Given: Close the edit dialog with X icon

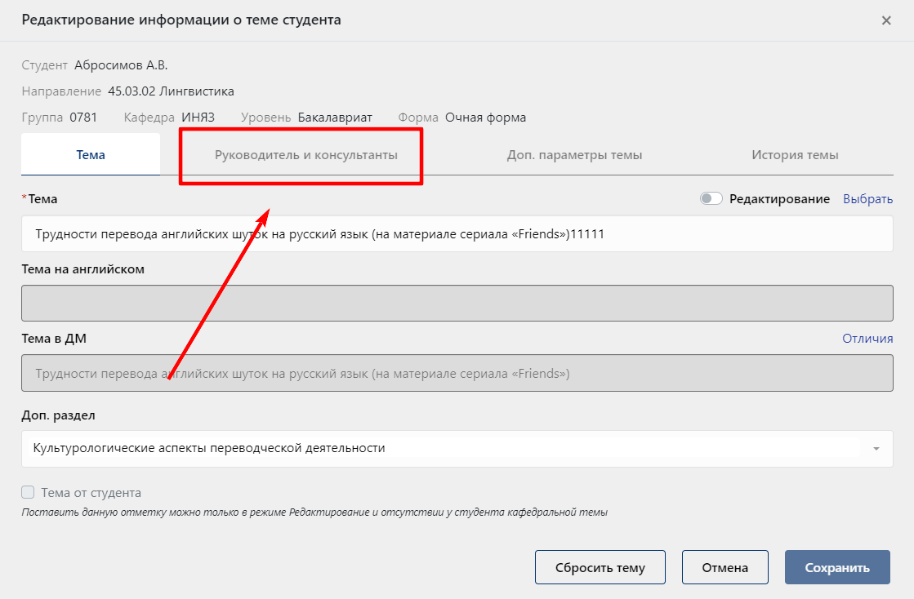Looking at the screenshot, I should [886, 20].
